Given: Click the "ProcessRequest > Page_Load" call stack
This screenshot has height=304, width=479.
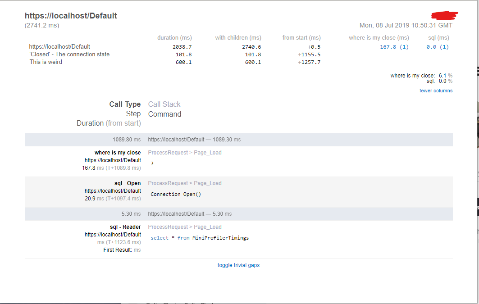Looking at the screenshot, I should coord(185,152).
